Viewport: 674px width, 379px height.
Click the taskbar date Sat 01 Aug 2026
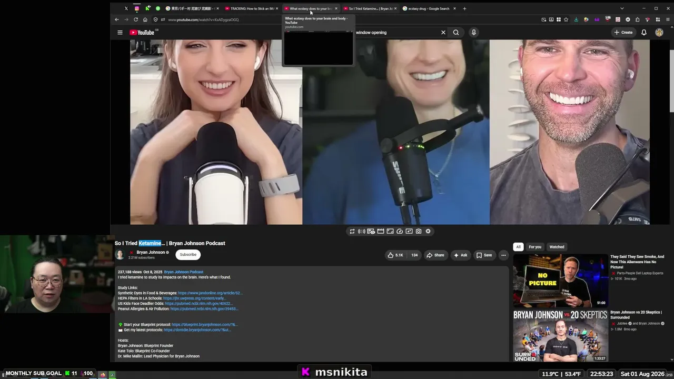(642, 374)
